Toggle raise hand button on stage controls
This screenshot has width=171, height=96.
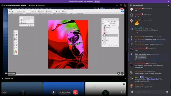[54, 92]
